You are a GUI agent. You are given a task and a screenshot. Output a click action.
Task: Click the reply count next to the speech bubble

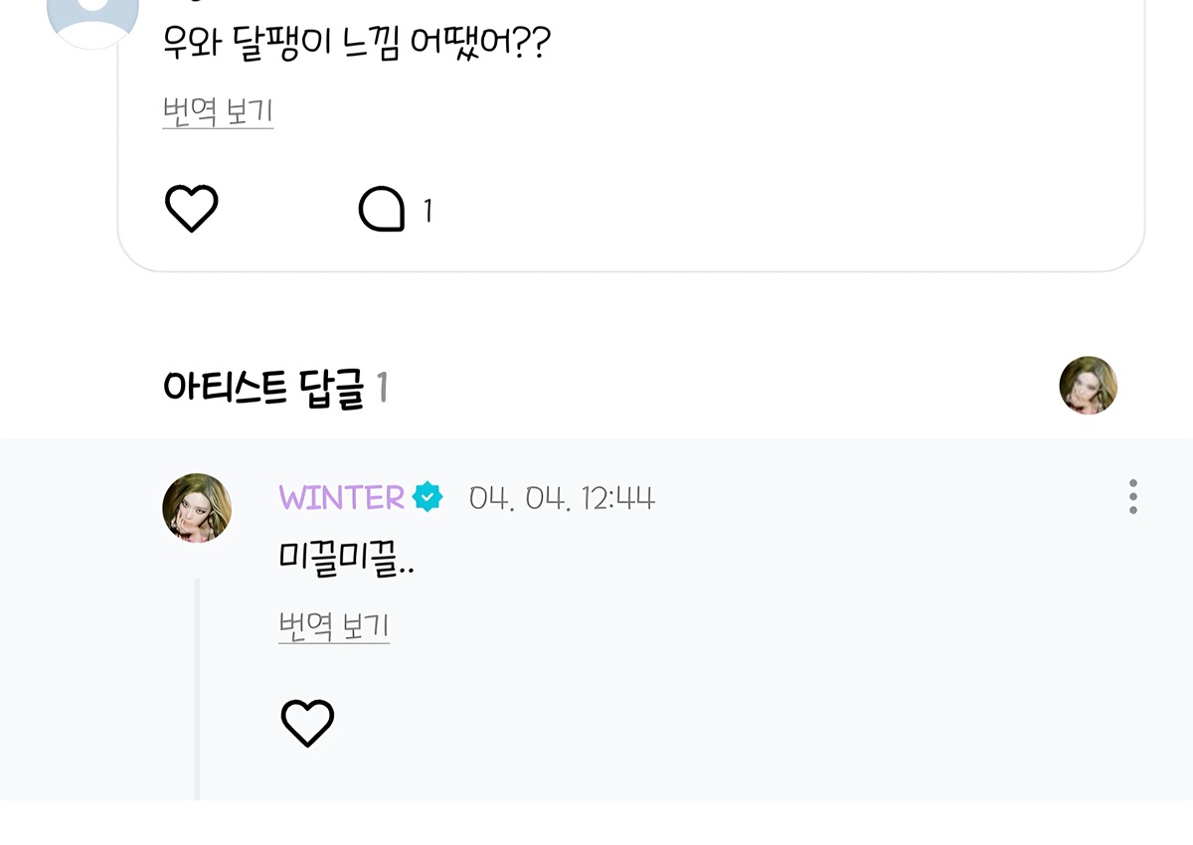(427, 211)
